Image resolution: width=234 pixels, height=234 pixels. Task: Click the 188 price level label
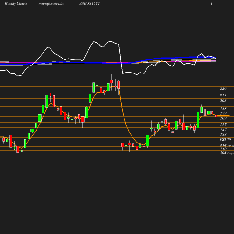tap(223, 109)
